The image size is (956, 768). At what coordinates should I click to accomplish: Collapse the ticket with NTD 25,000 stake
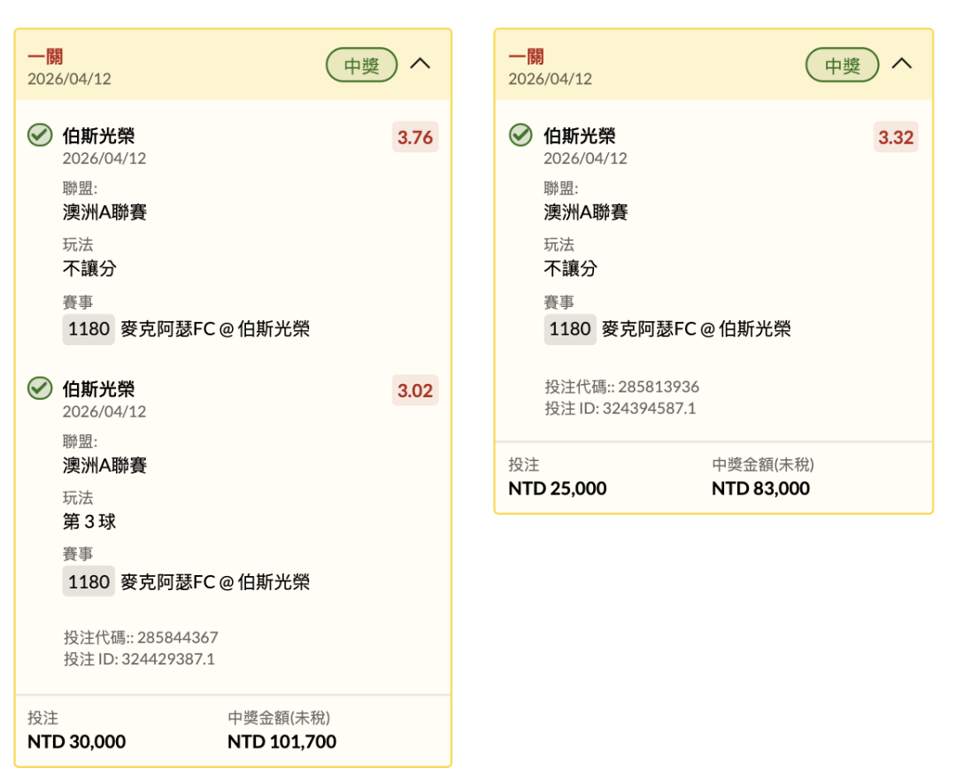click(901, 65)
